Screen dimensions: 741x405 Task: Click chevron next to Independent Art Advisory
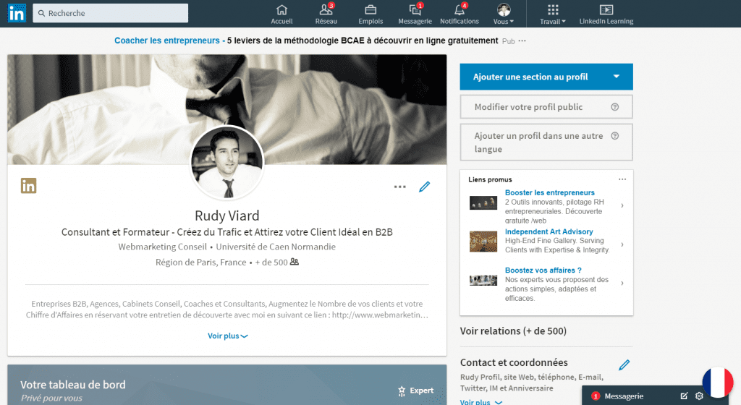[x=622, y=244]
